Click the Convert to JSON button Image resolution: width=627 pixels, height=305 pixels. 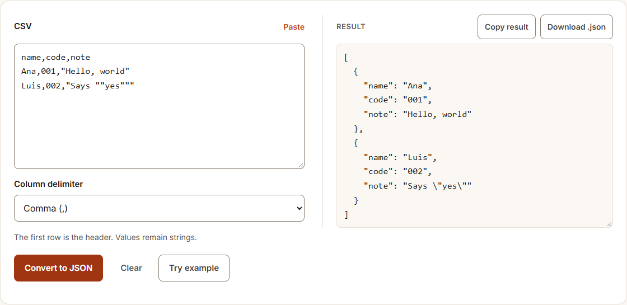(x=58, y=268)
